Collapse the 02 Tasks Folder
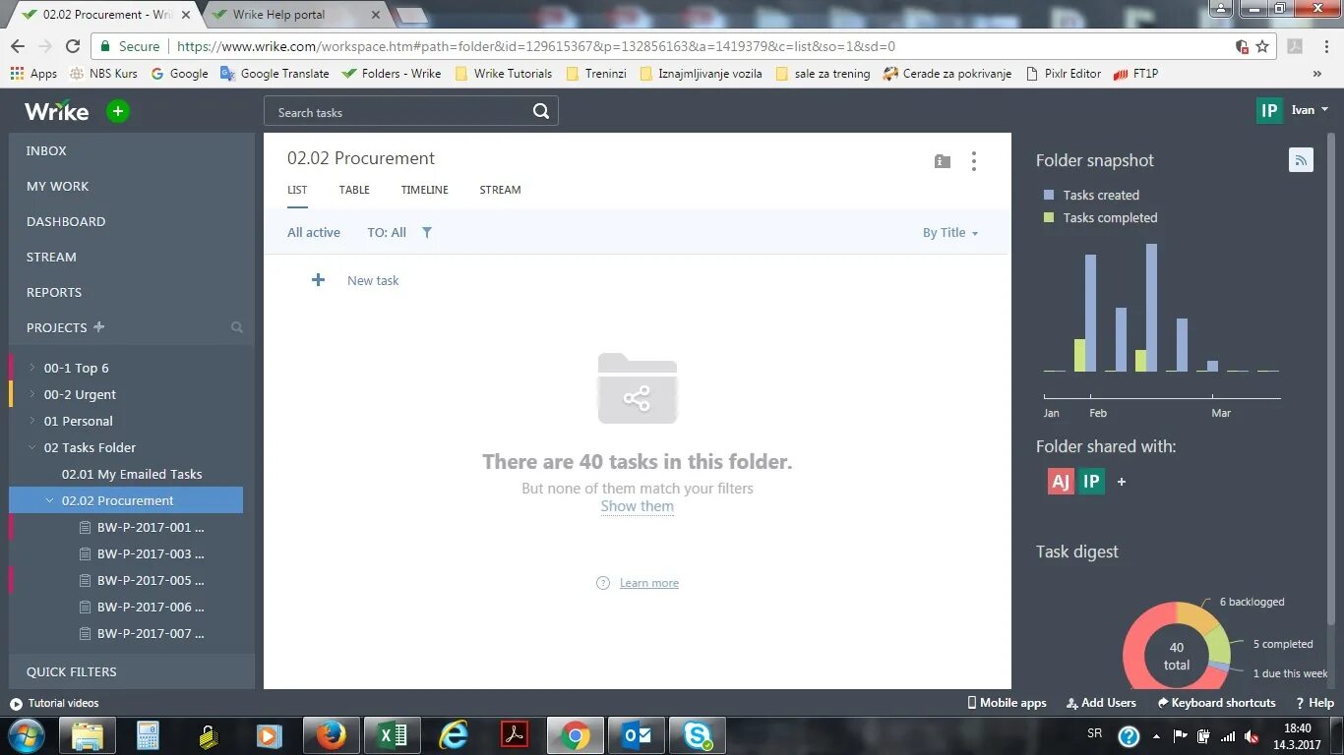 tap(32, 447)
